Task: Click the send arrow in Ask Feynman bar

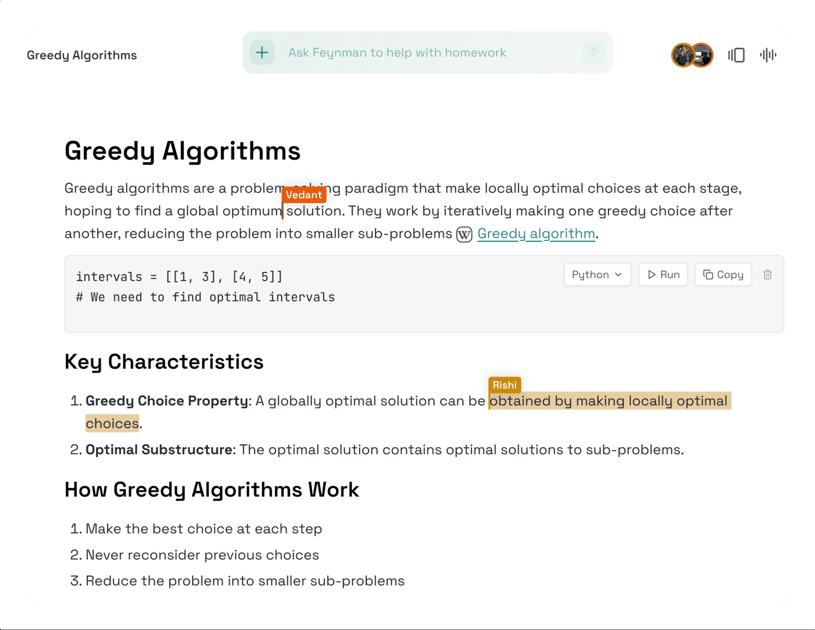Action: (x=593, y=52)
